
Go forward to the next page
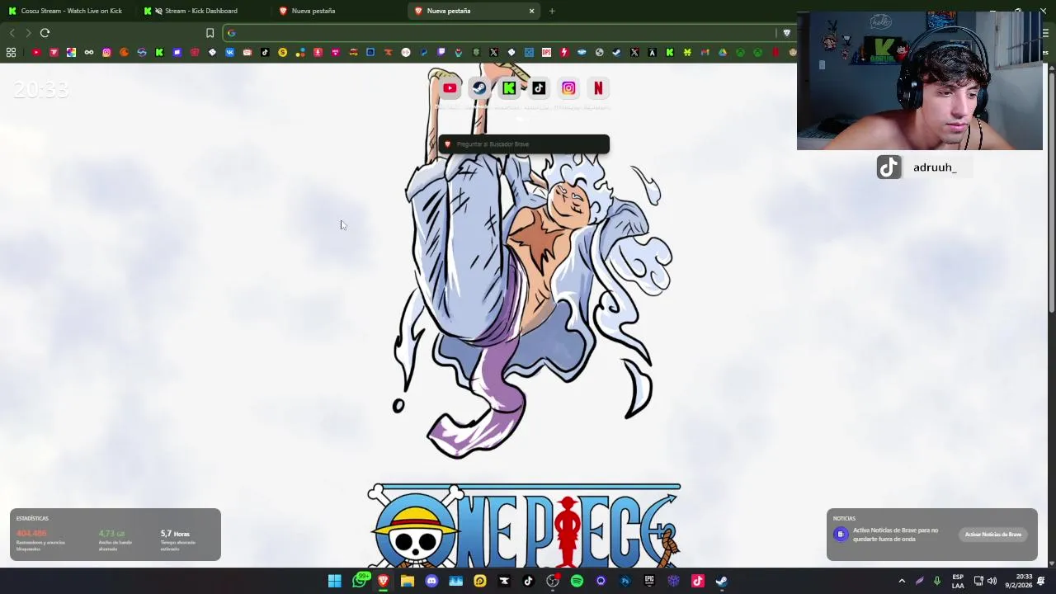(28, 33)
